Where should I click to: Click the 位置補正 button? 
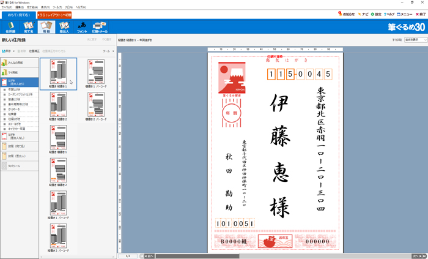34,51
